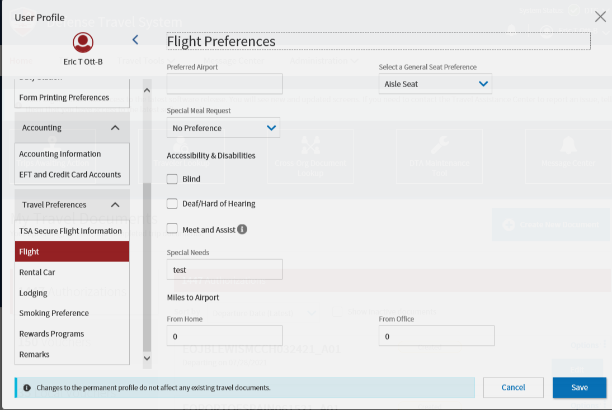The width and height of the screenshot is (612, 410).
Task: Click the From Home miles field
Action: tap(224, 336)
